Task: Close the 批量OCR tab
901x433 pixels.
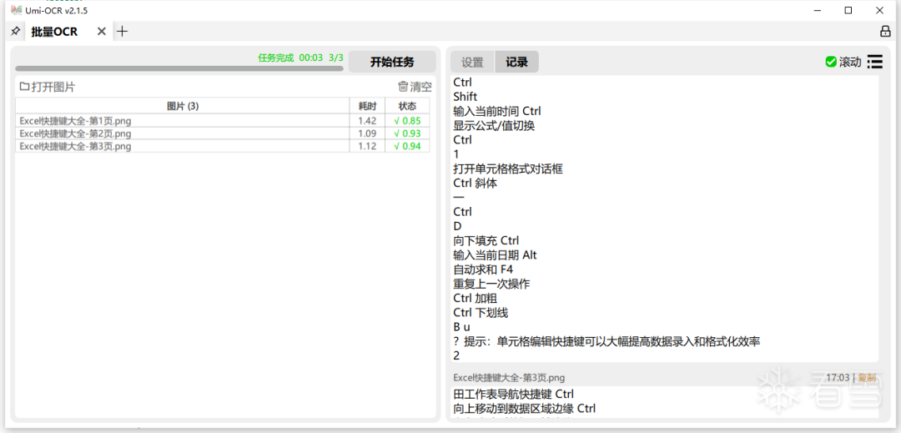Action: [102, 32]
